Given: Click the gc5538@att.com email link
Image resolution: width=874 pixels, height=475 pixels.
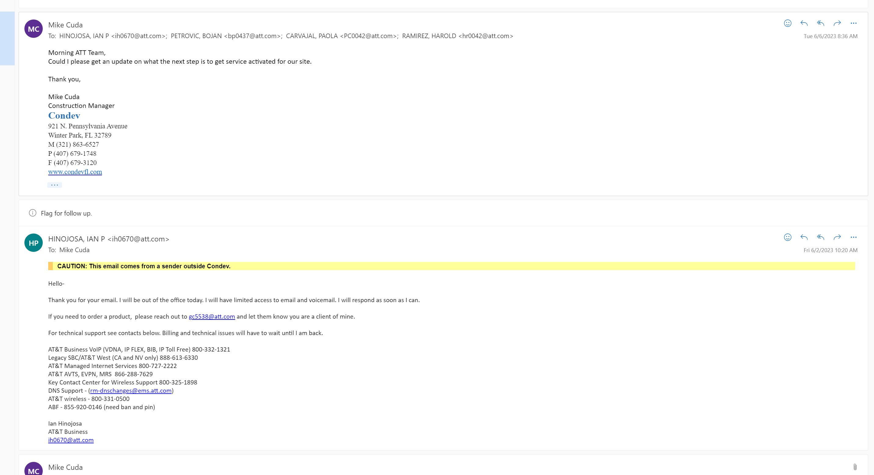Looking at the screenshot, I should point(212,317).
